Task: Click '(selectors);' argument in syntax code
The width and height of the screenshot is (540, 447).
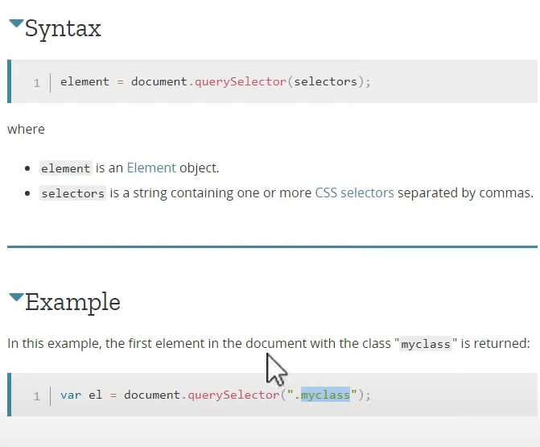Action: point(329,81)
